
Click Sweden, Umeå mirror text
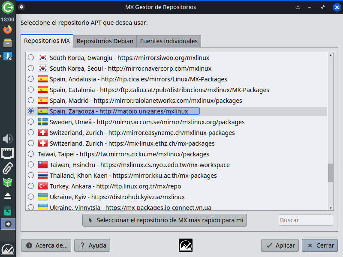pyautogui.click(x=147, y=122)
